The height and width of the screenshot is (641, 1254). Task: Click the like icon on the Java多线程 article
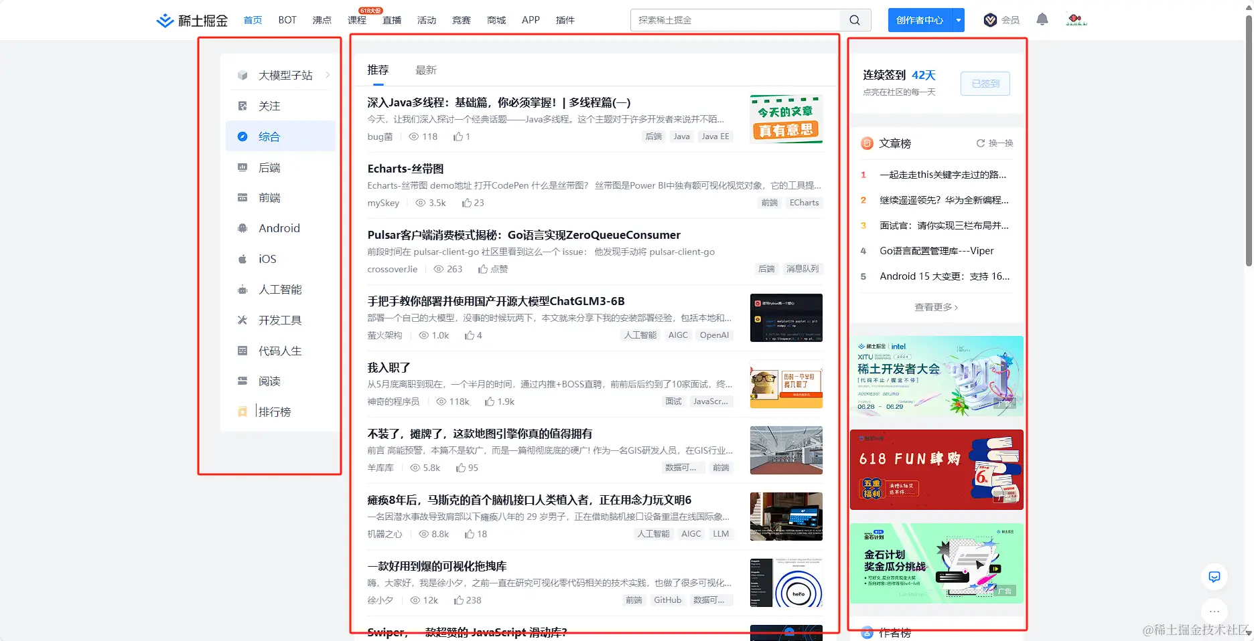pyautogui.click(x=458, y=136)
